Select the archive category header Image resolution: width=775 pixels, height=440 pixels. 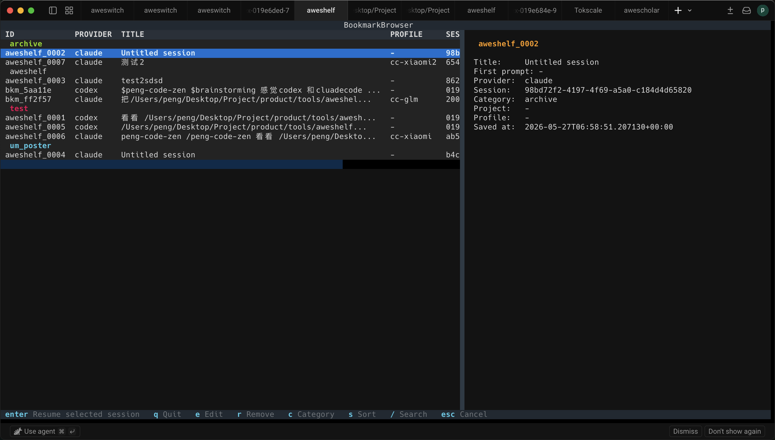click(x=26, y=44)
